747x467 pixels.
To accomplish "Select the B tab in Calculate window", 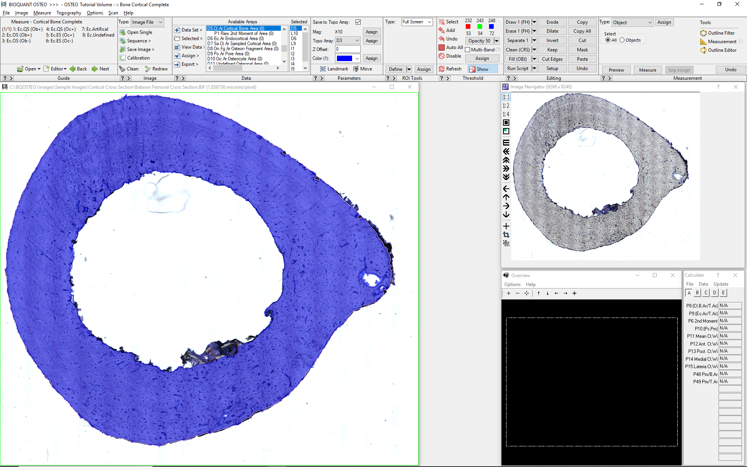I will click(x=697, y=293).
